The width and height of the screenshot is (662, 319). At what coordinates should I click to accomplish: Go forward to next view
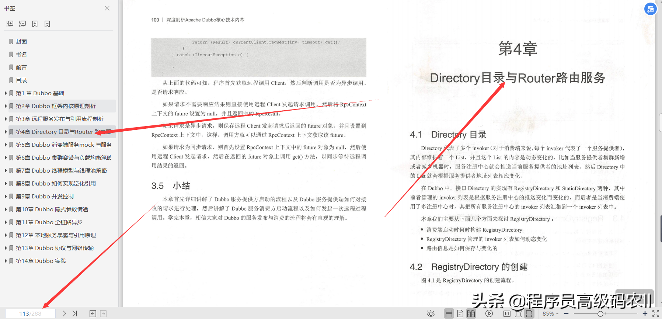(103, 313)
